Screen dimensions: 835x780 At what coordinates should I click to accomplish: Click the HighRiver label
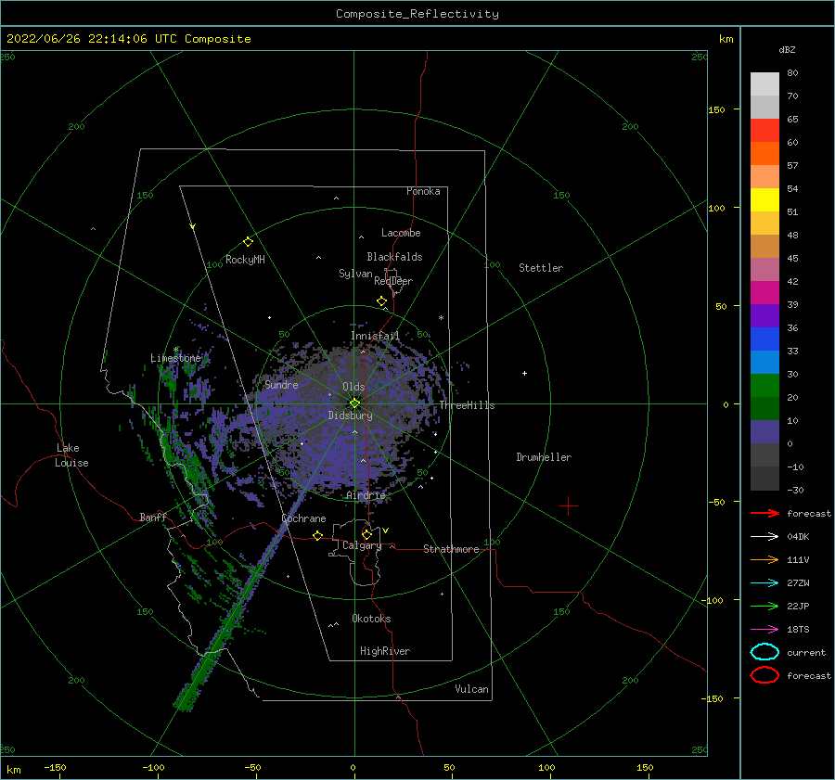(x=384, y=651)
